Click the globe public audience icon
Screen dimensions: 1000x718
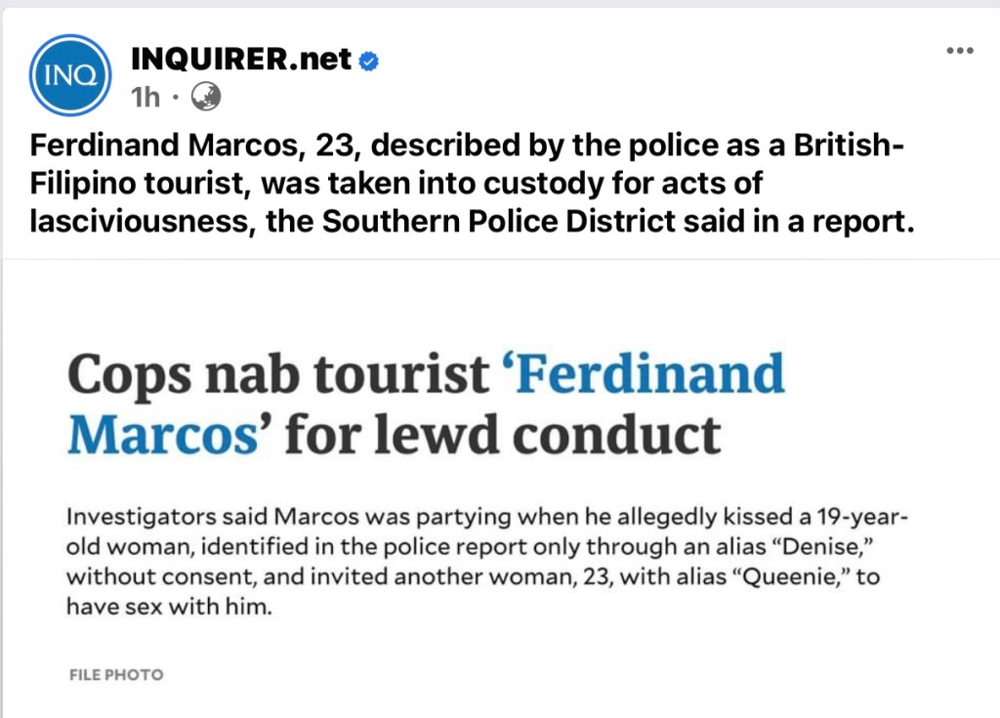click(x=206, y=96)
